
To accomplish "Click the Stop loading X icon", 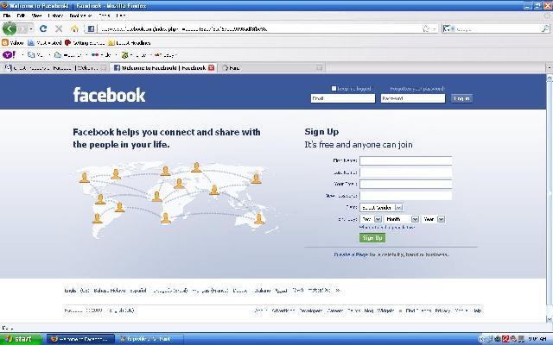I will tap(59, 28).
